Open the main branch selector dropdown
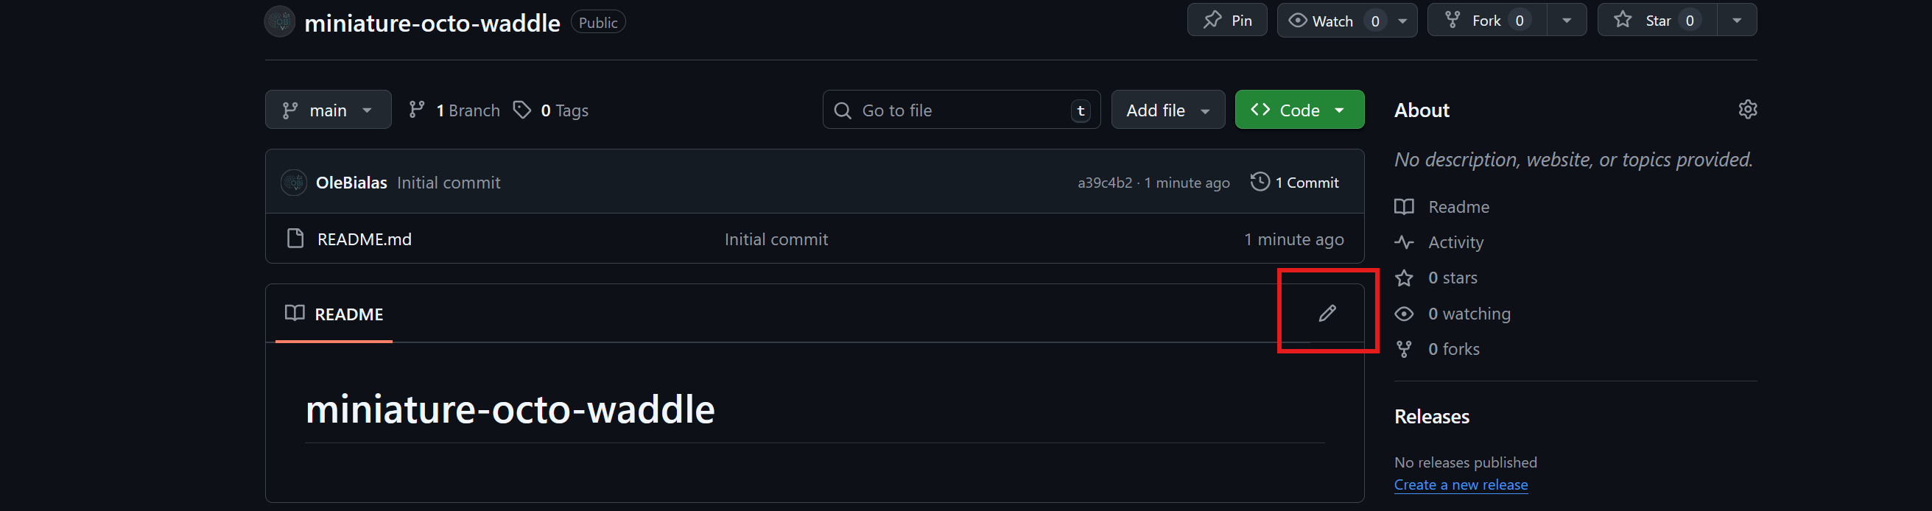This screenshot has width=1932, height=511. click(x=328, y=110)
